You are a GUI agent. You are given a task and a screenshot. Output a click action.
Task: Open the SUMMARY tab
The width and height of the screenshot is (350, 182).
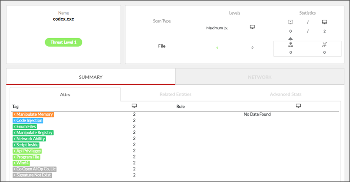91,77
